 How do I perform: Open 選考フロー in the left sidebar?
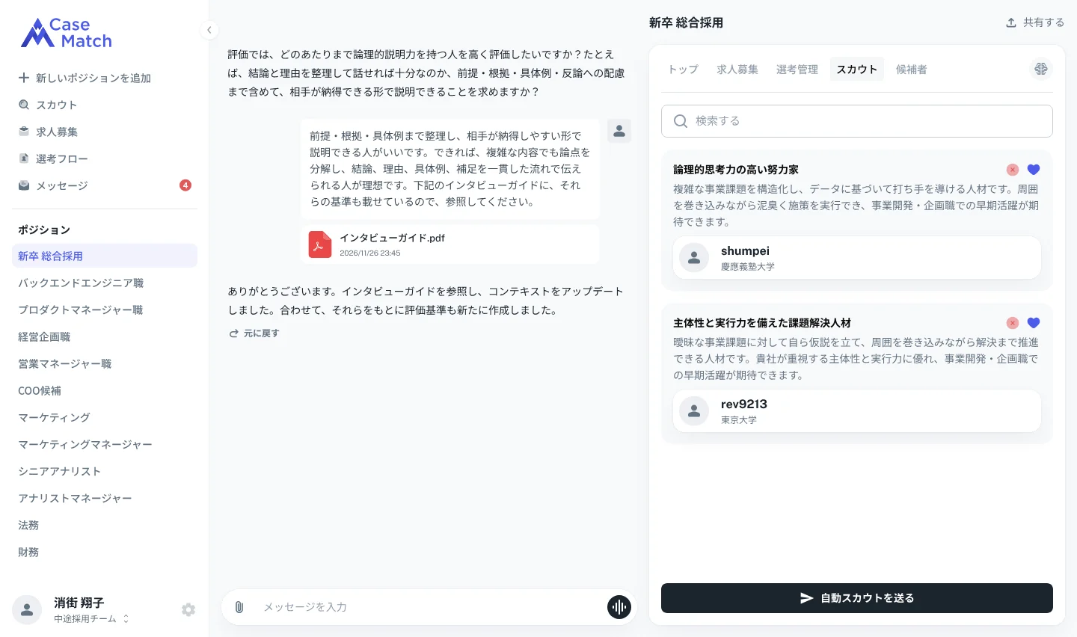[x=105, y=159]
